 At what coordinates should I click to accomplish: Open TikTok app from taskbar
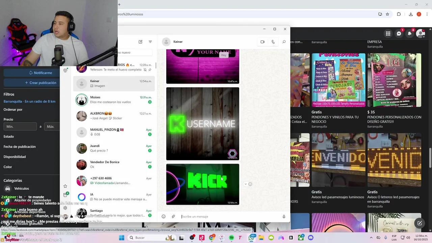click(202, 238)
